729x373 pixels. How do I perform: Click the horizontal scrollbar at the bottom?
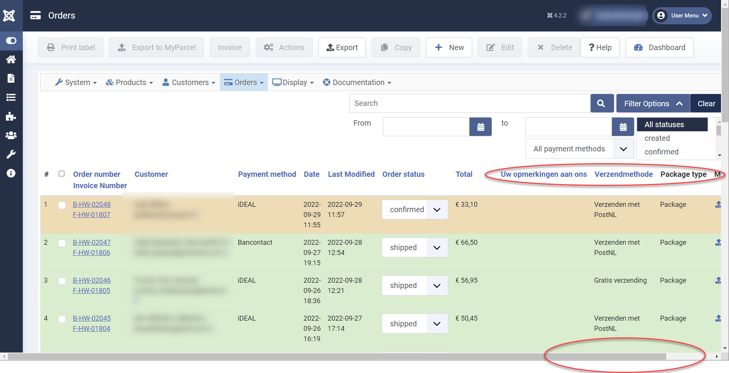coord(337,357)
